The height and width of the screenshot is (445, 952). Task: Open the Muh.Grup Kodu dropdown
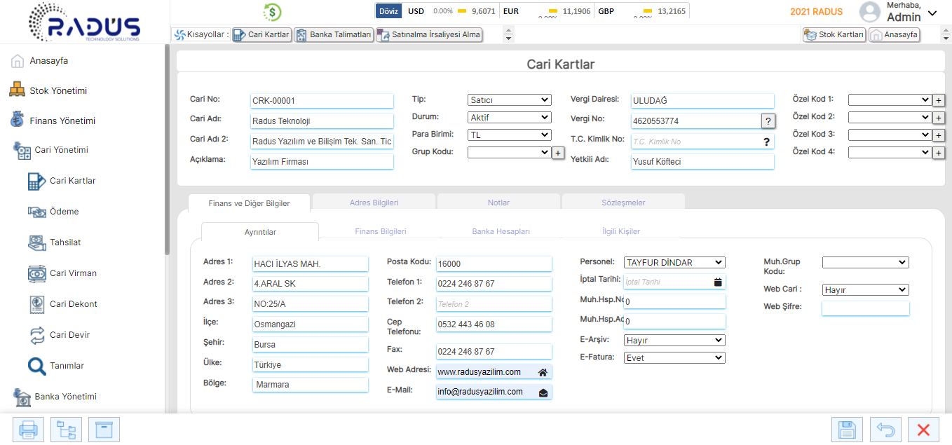(x=866, y=263)
